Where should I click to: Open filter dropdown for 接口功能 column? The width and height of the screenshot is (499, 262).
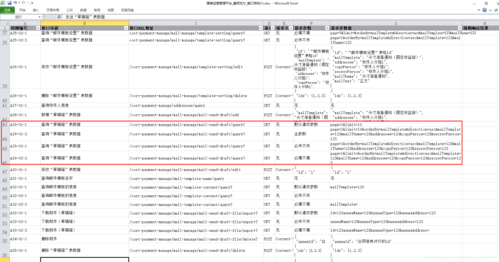126,28
